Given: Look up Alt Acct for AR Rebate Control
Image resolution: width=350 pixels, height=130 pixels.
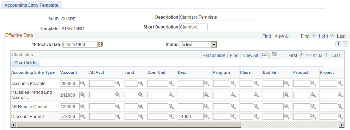Looking at the screenshot, I should tap(118, 106).
